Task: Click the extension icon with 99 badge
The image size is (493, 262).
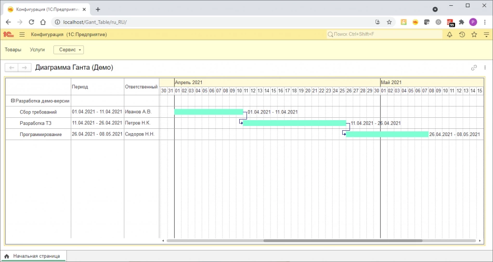Action: point(450,23)
